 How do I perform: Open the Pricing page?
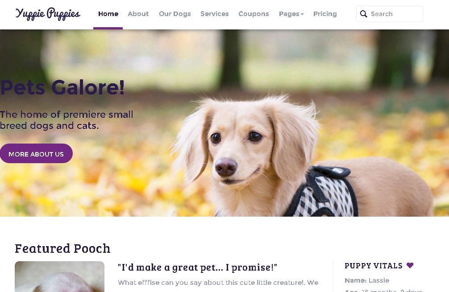click(325, 14)
